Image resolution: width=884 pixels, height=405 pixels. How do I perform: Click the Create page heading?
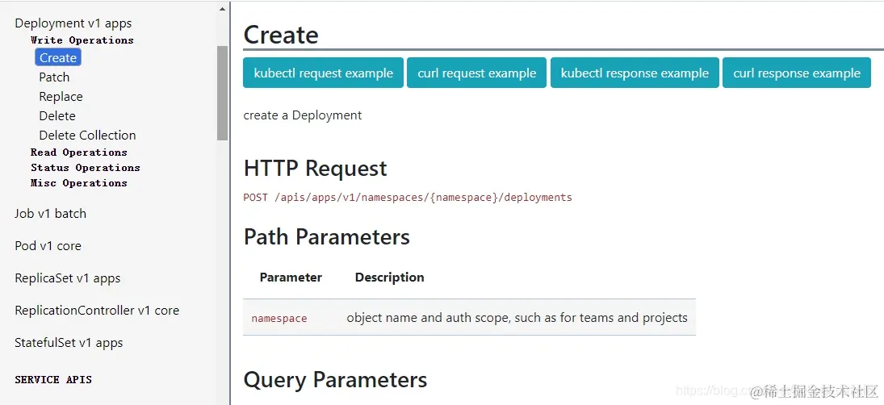(x=281, y=35)
